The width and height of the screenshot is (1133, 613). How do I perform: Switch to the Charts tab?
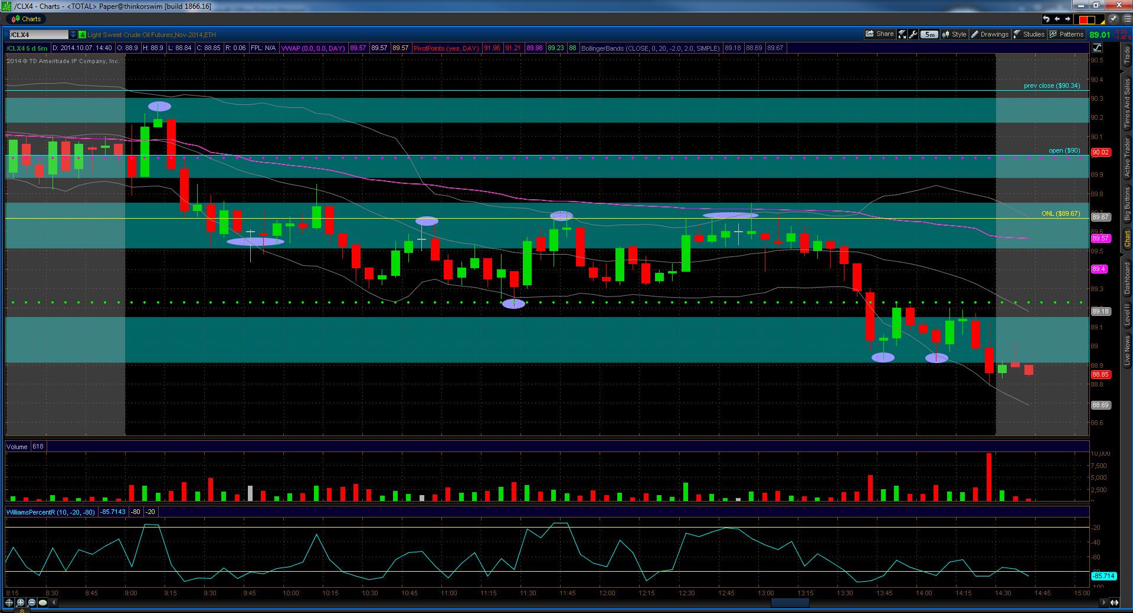coord(26,19)
